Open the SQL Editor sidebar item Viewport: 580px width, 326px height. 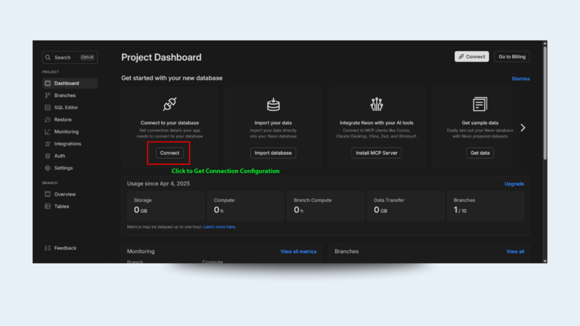point(66,108)
